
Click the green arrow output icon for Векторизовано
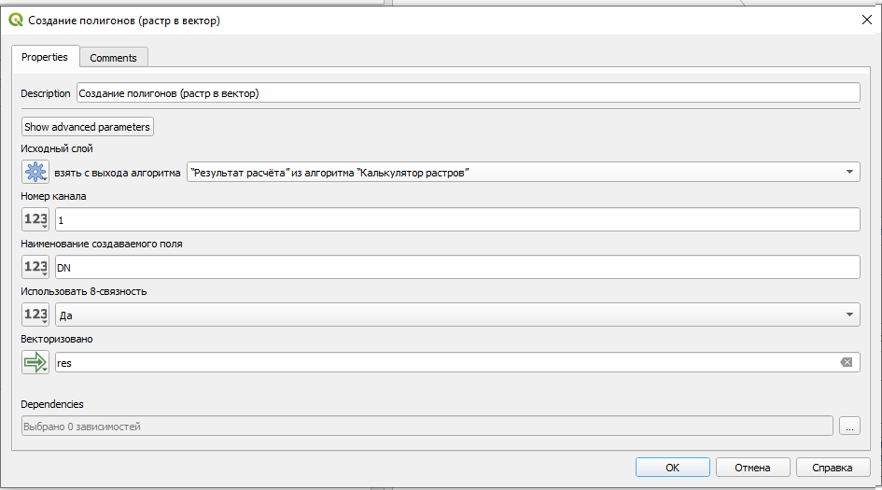coord(35,362)
